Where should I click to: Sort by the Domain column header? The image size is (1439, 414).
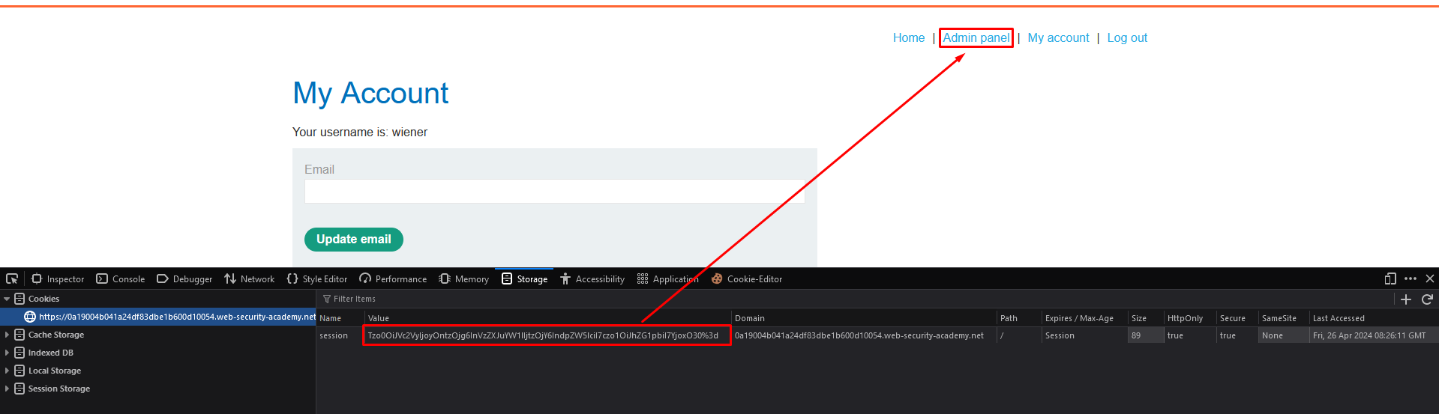[864, 318]
